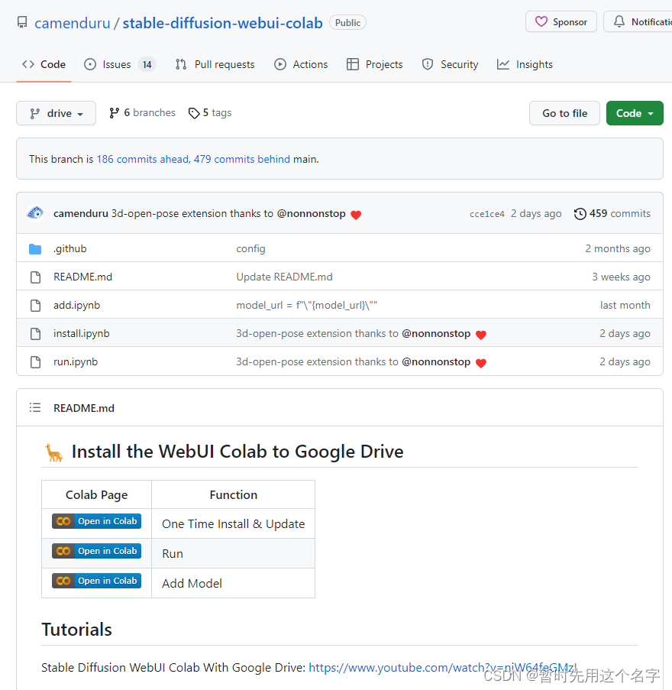Open the config commit message link

pyautogui.click(x=250, y=248)
